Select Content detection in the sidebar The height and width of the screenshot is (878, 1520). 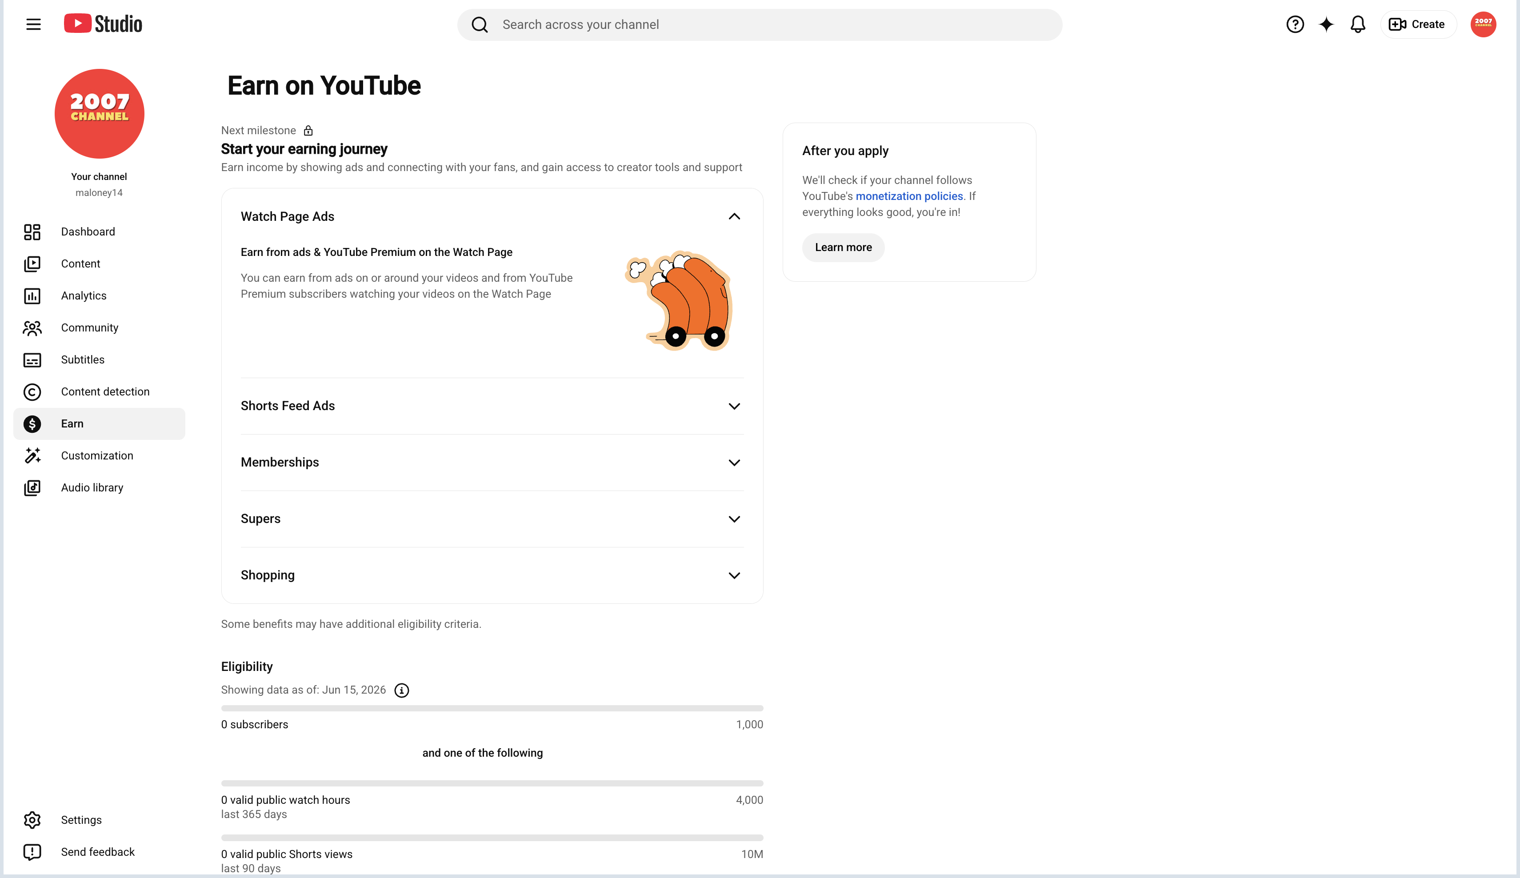99,391
